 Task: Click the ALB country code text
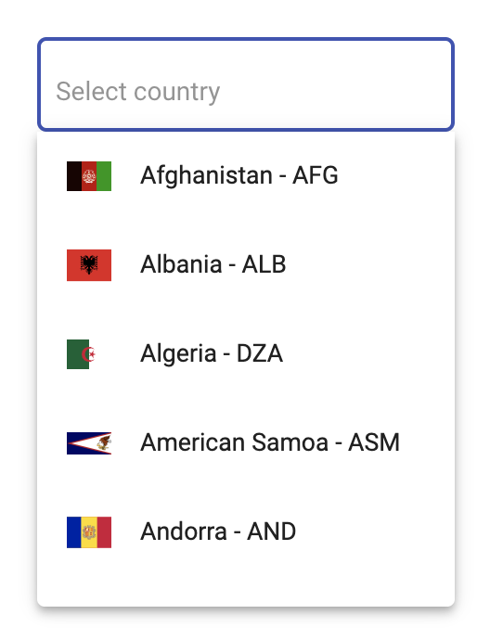pos(264,264)
